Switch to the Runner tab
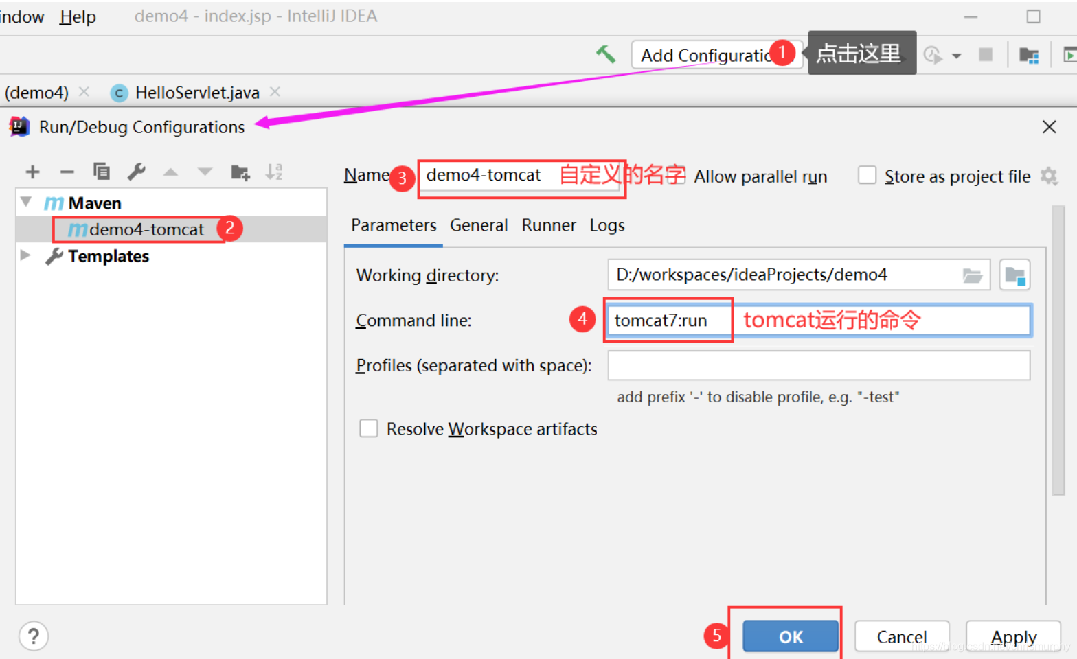 point(549,225)
